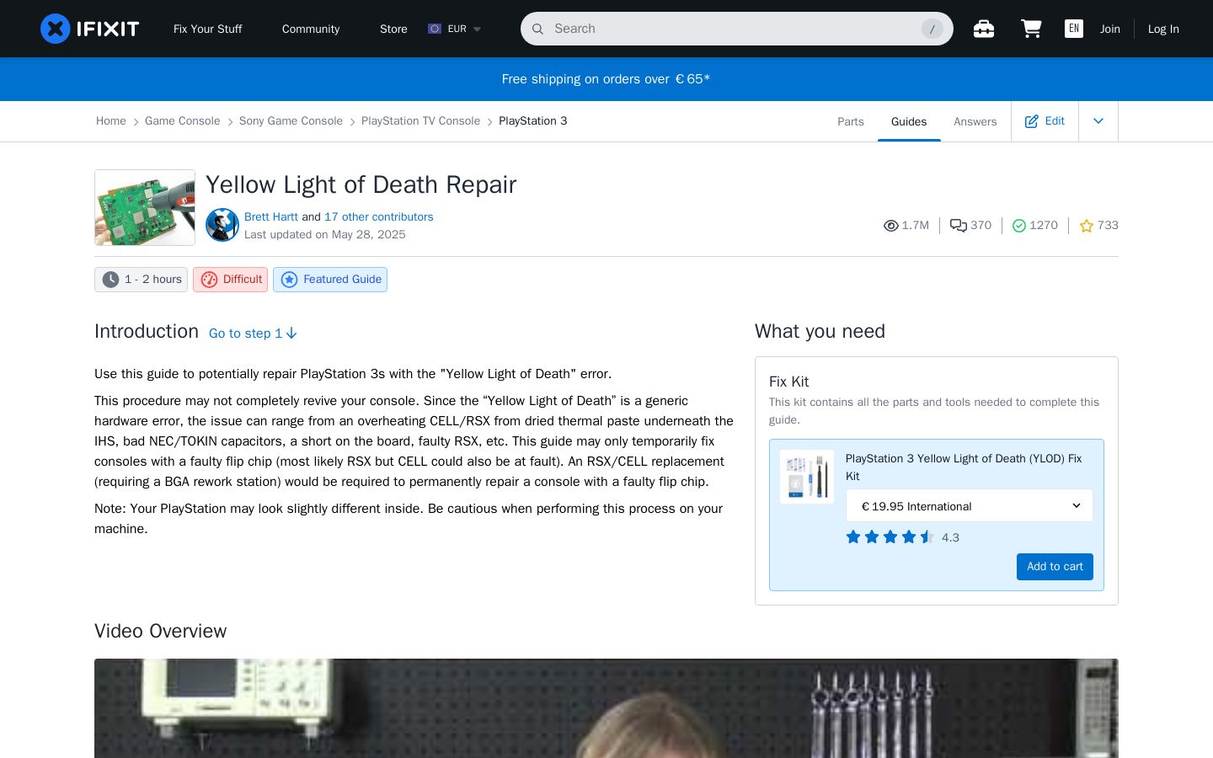Expand the guide options chevron menu
Screen dimensions: 1213x758
(x=1098, y=121)
